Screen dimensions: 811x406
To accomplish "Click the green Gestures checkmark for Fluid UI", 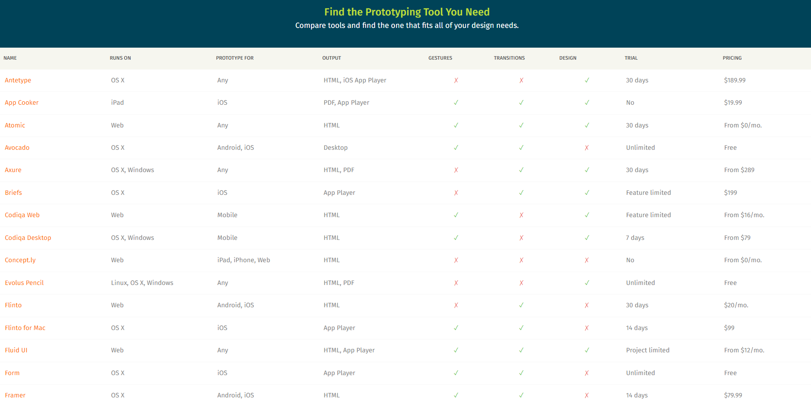I will tap(456, 350).
